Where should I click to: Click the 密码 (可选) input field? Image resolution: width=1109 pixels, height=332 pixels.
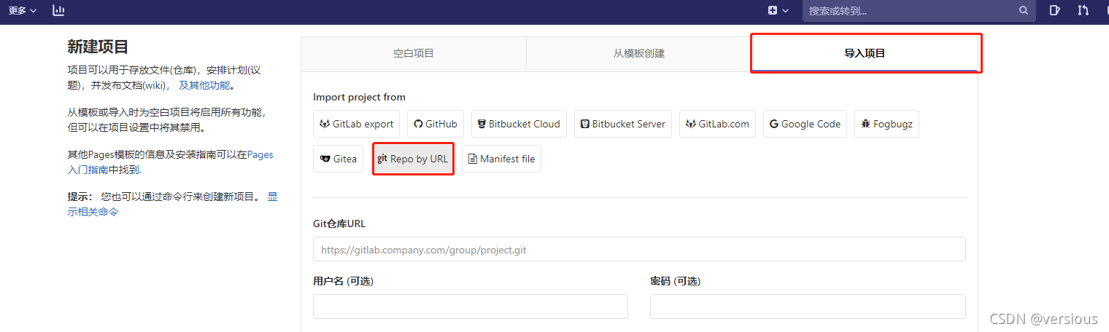point(808,307)
